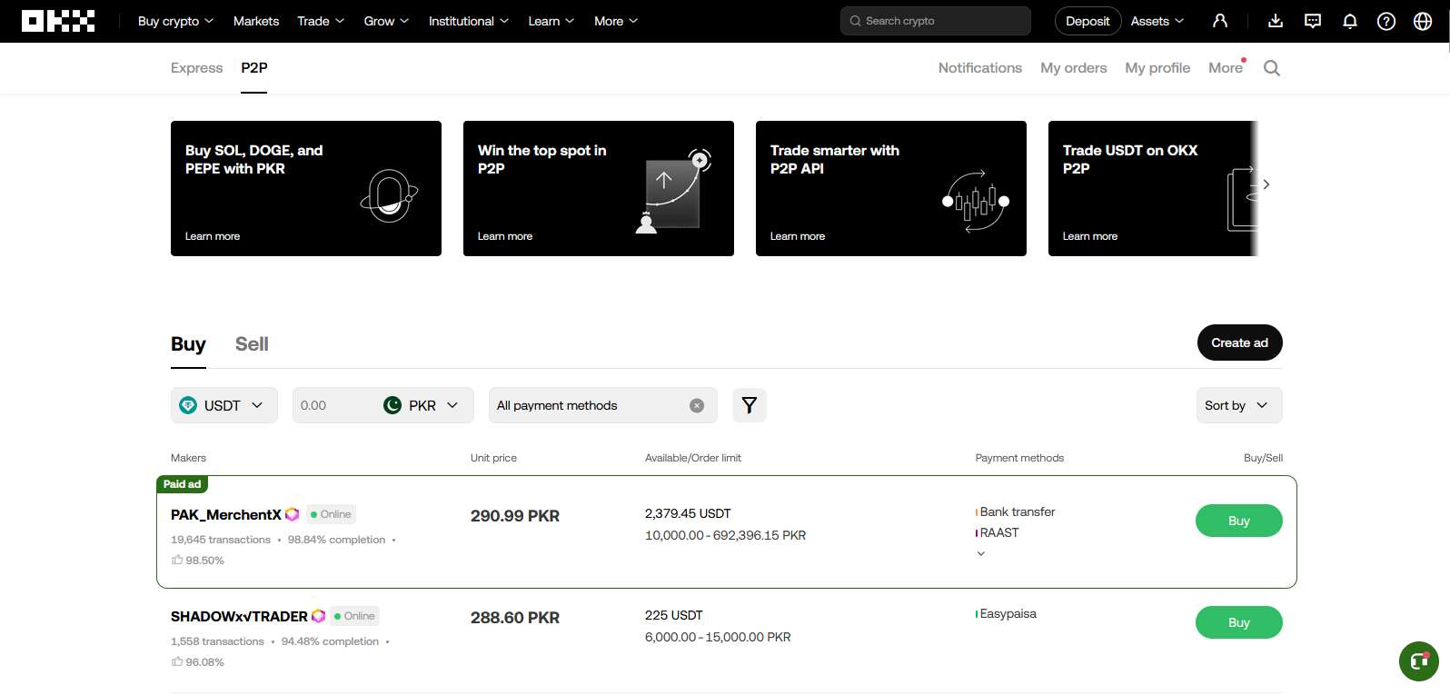1450x695 pixels.
Task: Click the download app icon
Action: 1276,21
